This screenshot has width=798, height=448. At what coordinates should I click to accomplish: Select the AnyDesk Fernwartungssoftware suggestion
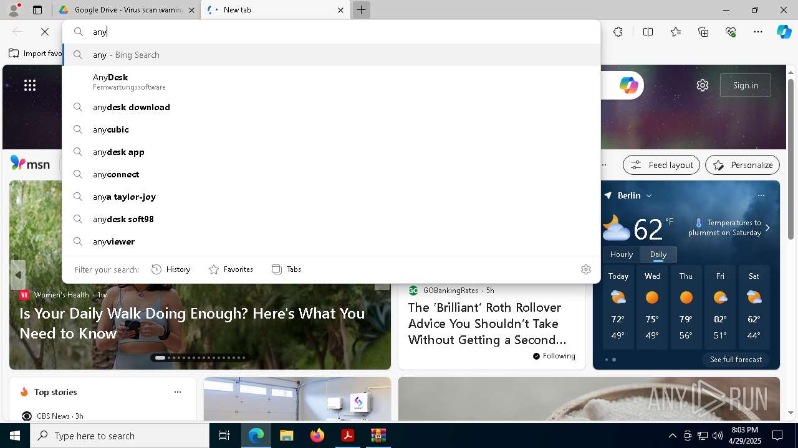pos(331,82)
